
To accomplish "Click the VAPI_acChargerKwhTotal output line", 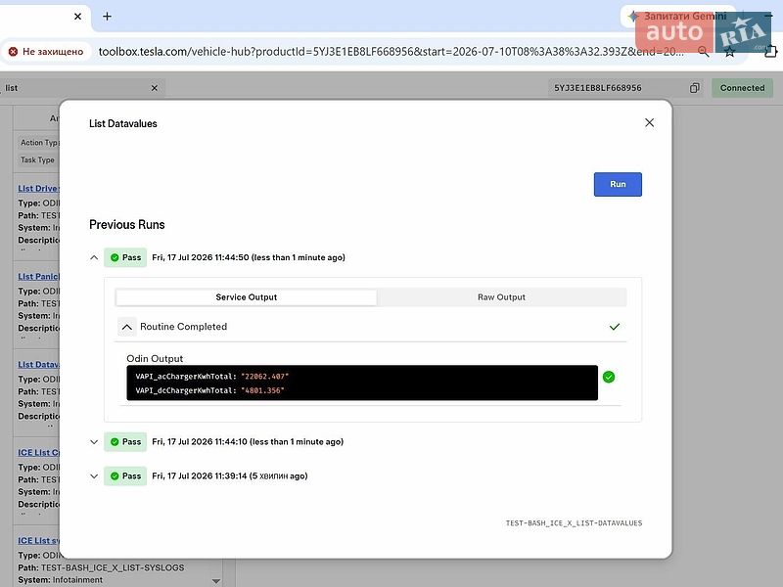I will (x=212, y=377).
